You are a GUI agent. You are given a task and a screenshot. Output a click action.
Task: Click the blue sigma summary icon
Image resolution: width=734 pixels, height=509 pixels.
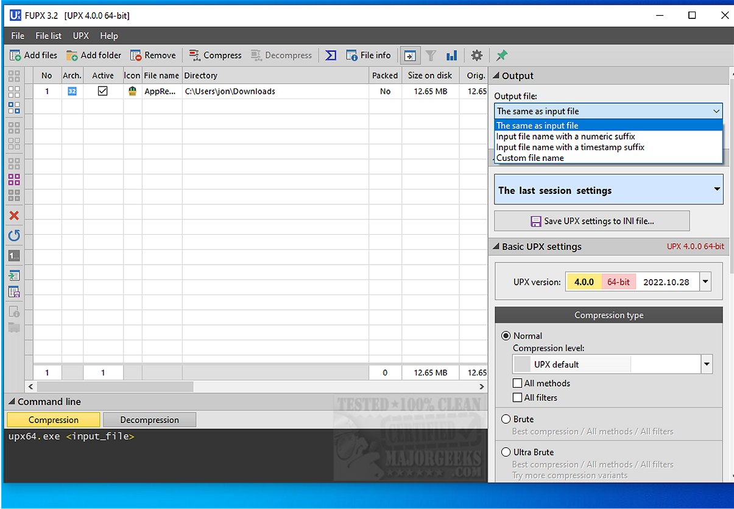tap(331, 55)
